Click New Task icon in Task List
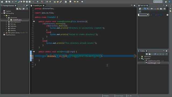 point(140,9)
